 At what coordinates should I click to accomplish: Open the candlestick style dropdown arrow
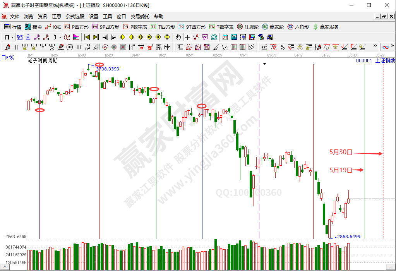click(x=60, y=37)
